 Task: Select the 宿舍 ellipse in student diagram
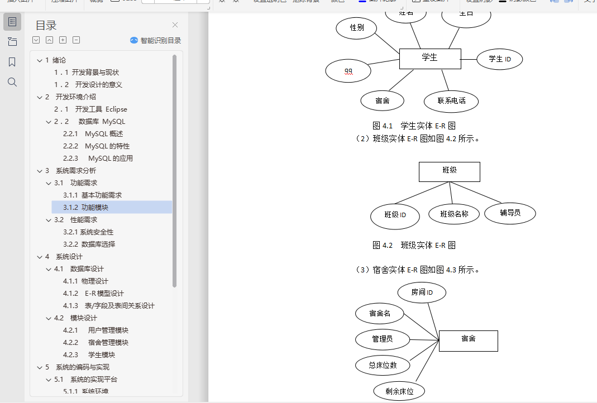[382, 101]
